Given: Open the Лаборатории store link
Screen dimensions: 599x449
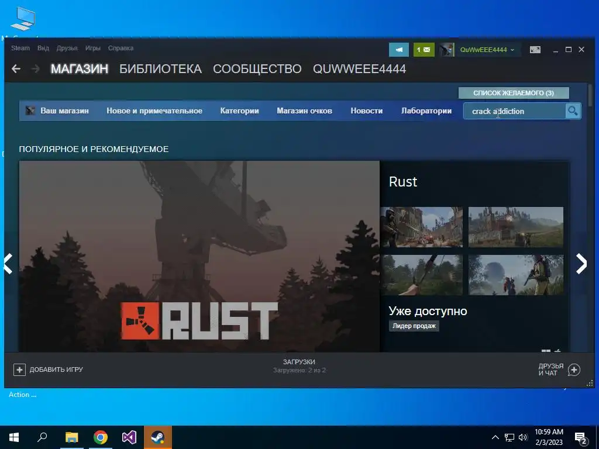Looking at the screenshot, I should click(x=426, y=110).
